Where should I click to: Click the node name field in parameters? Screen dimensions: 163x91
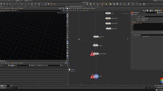pyautogui.click(x=148, y=13)
